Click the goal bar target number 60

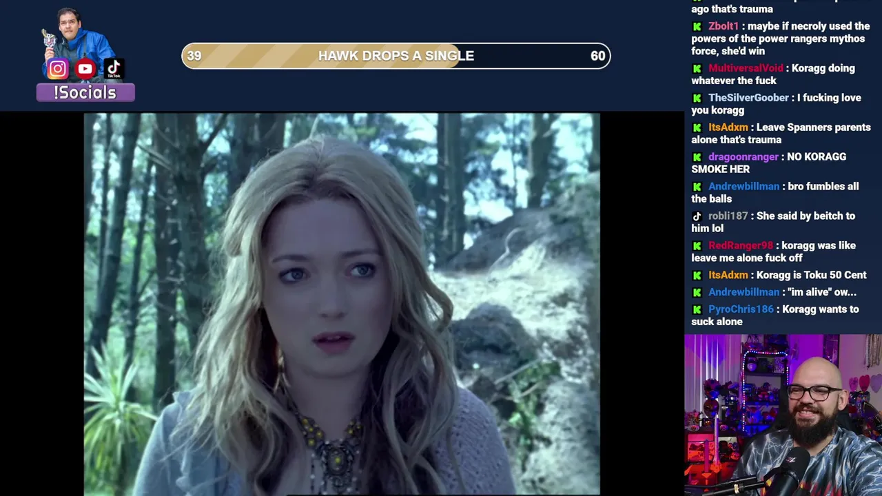pos(597,56)
